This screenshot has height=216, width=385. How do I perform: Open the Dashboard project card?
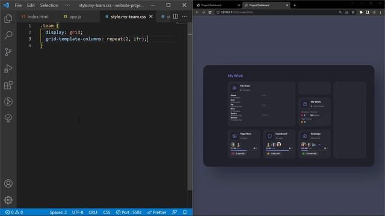[x=279, y=144]
